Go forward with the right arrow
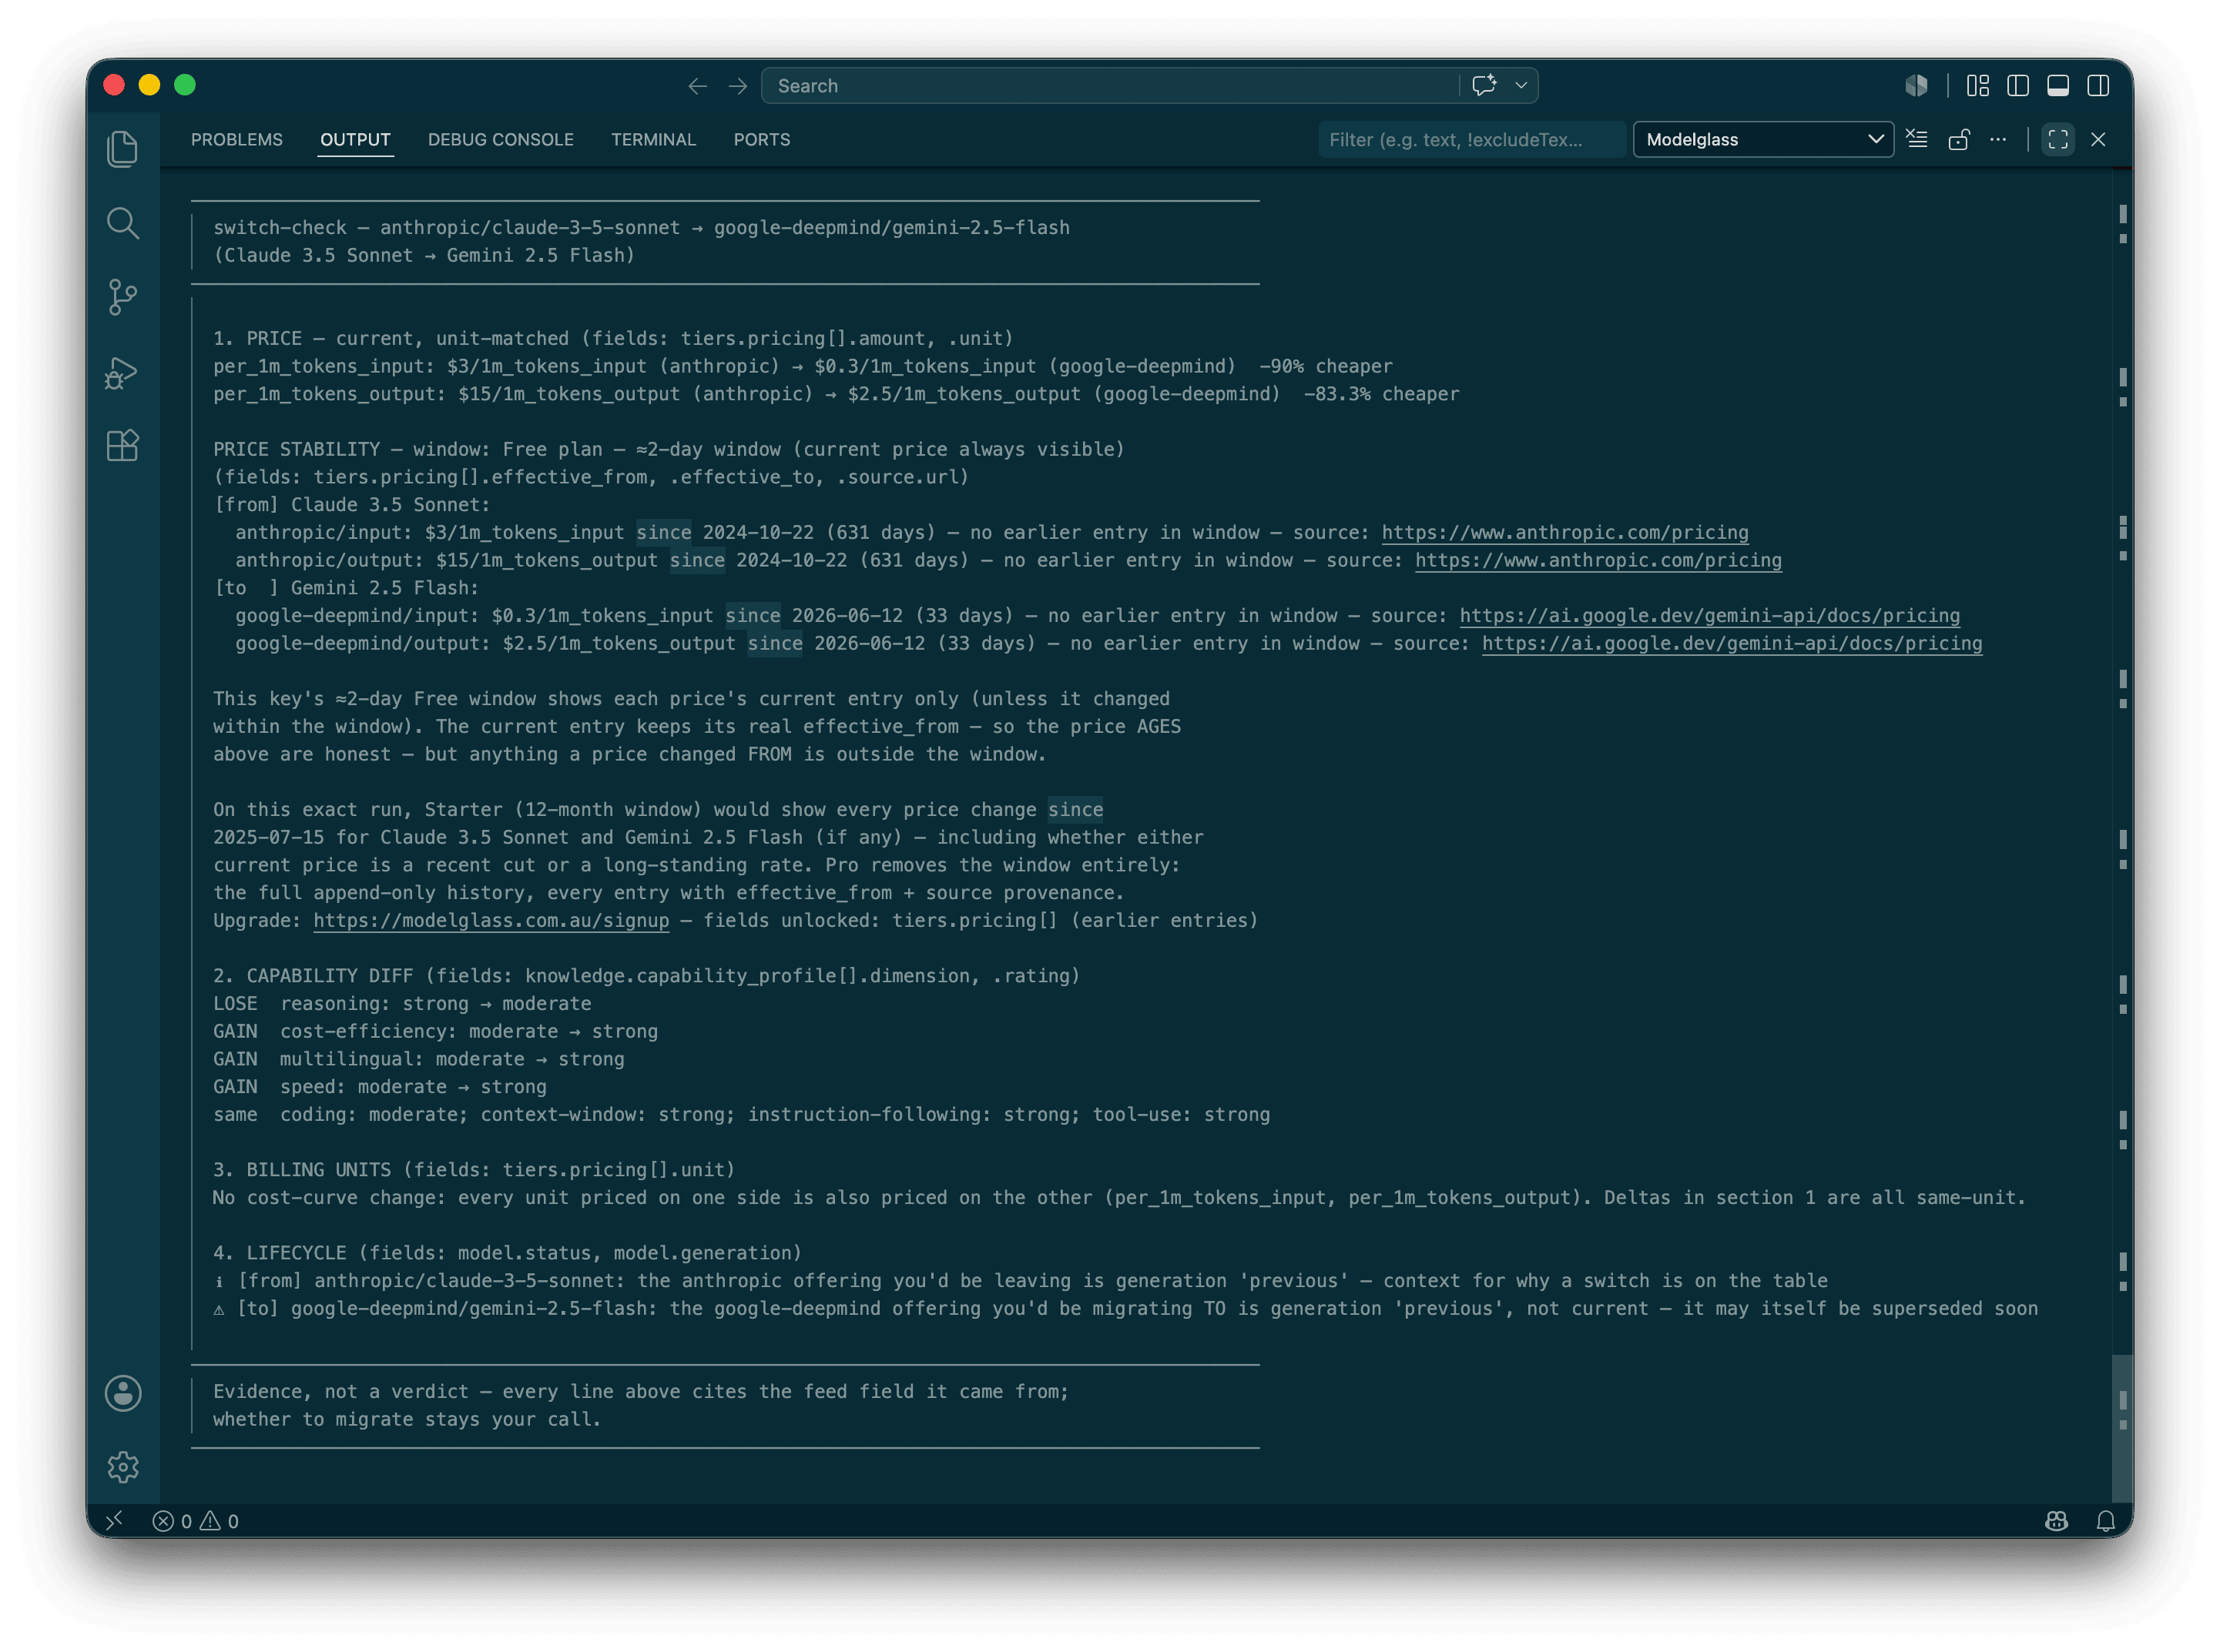Screen dimensions: 2220x1652 click(x=737, y=86)
